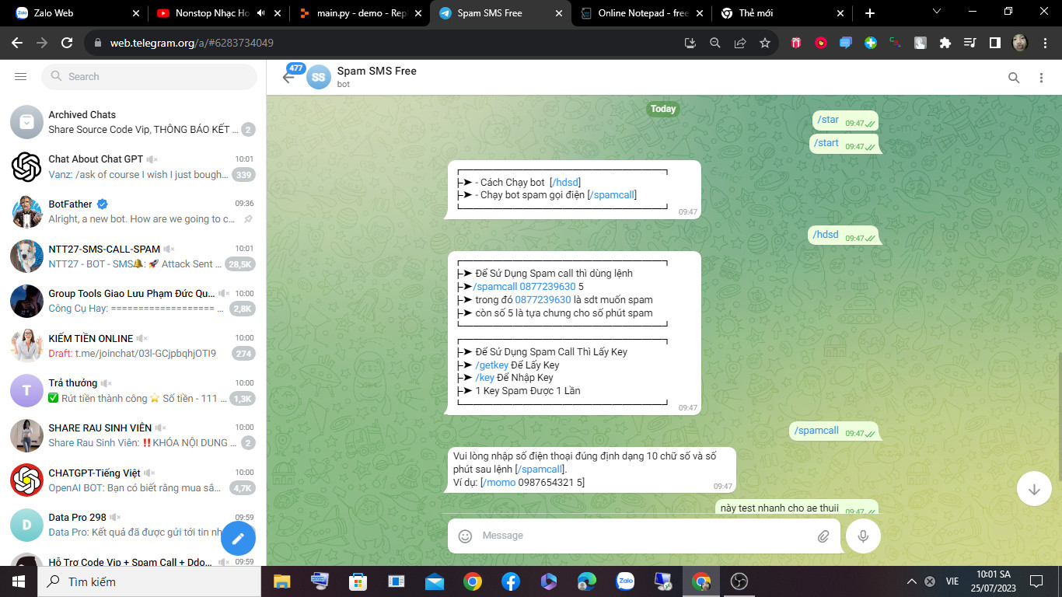The height and width of the screenshot is (597, 1062).
Task: Click the scroll-to-bottom arrow button
Action: [x=1032, y=488]
